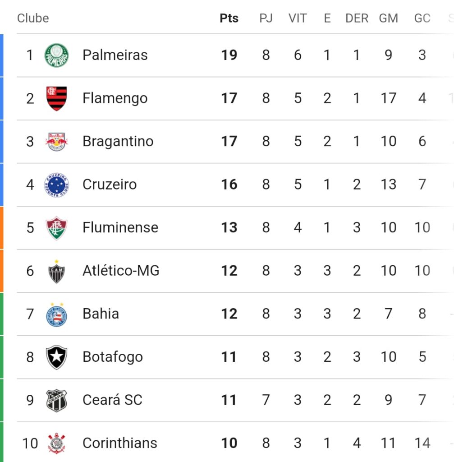Click Botafogo's 11 points value
454x462 pixels.
tap(229, 357)
